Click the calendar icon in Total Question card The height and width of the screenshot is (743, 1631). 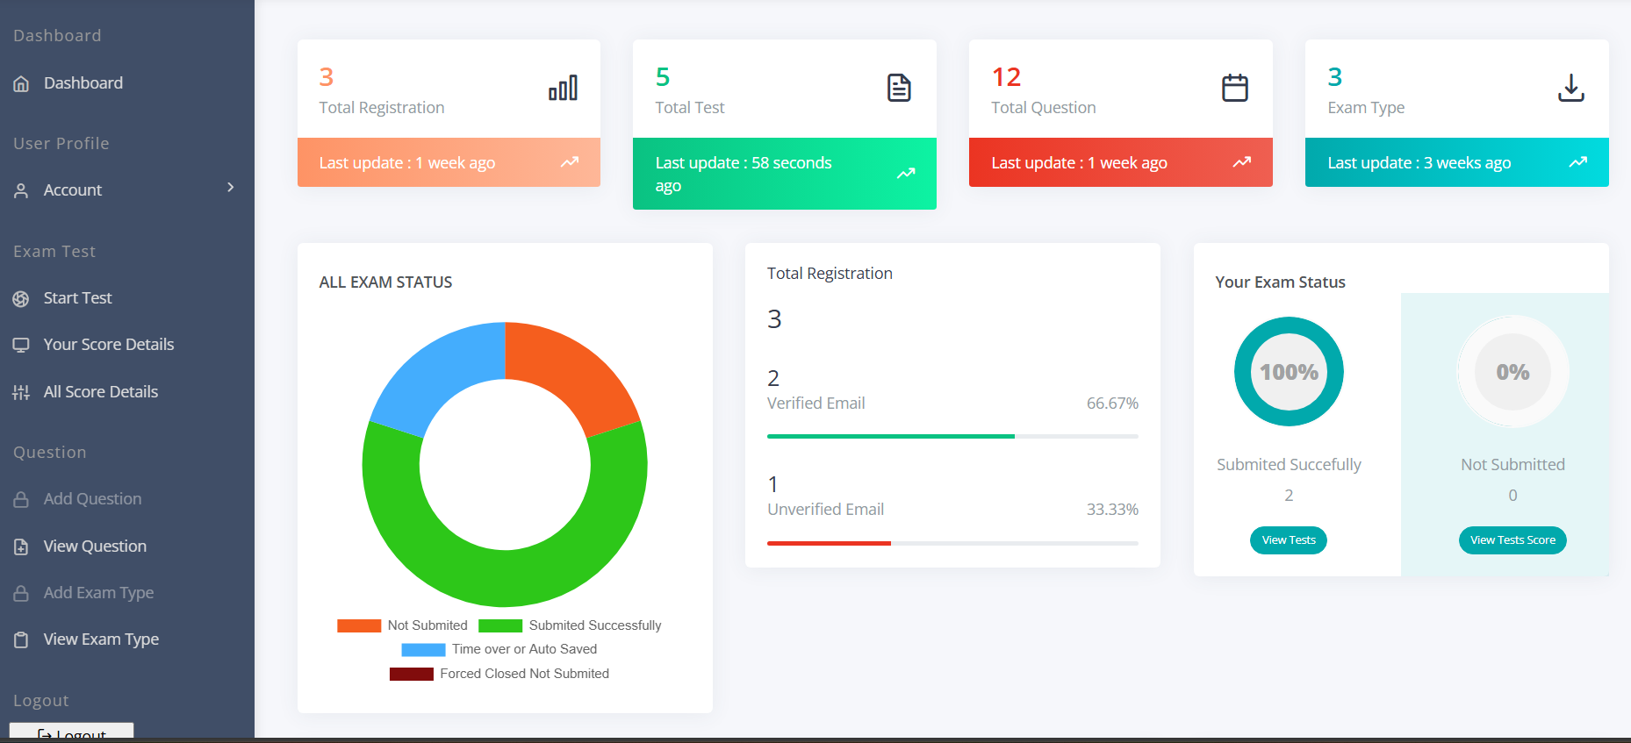pos(1234,88)
